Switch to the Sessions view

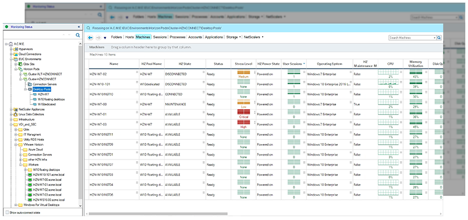(160, 37)
